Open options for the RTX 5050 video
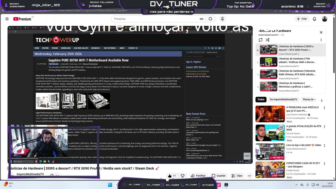Viewport: 336px width, 189px height. [x=324, y=127]
